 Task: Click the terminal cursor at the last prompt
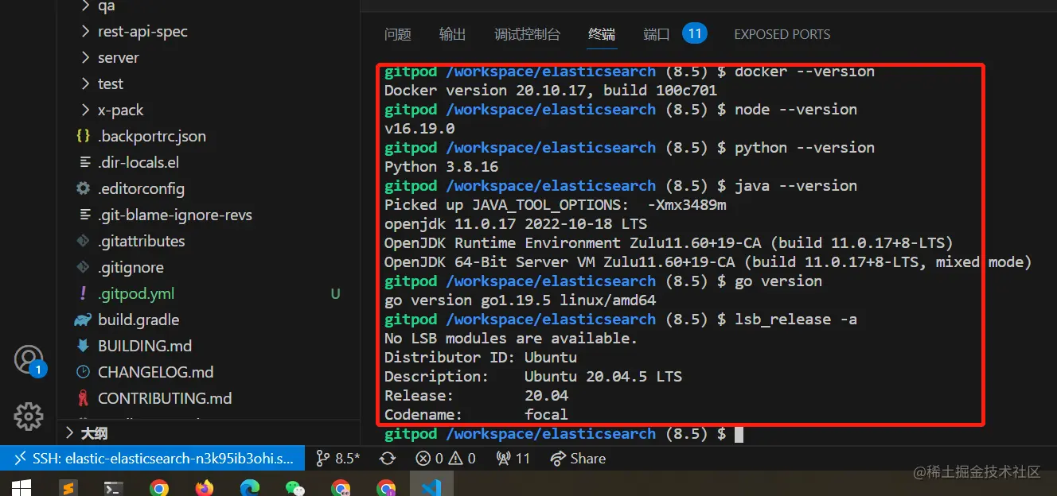(739, 434)
